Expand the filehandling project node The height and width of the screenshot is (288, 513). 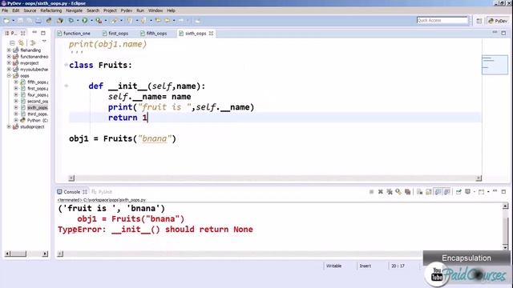tap(9, 50)
